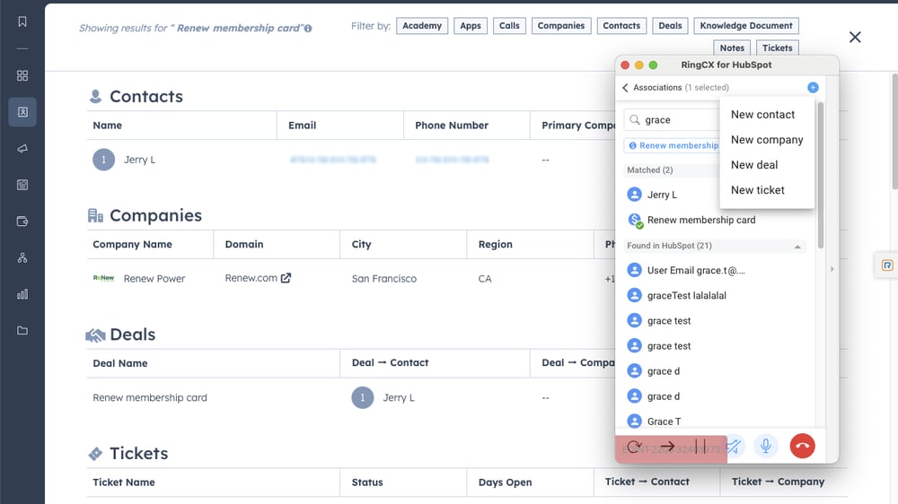Choose New contact from the dropdown menu
This screenshot has height=504, width=898.
(762, 115)
